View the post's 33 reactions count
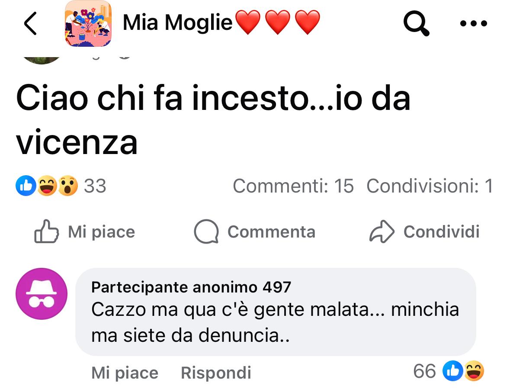Viewport: 510px width, 392px height. click(x=95, y=186)
